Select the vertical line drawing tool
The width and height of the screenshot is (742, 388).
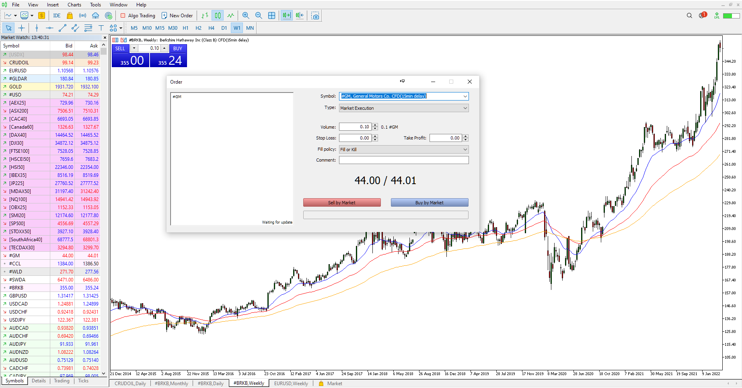tap(37, 28)
